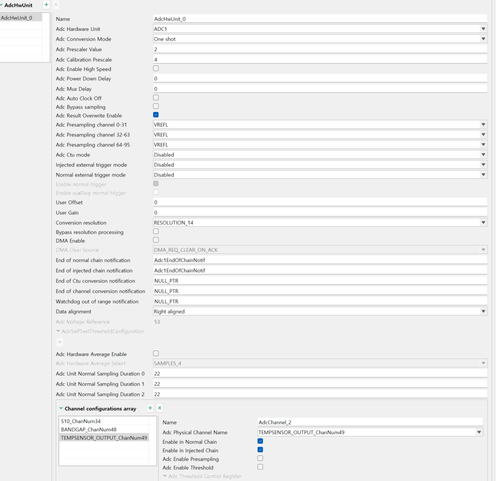Click Adc Mux Delay field
Screen dimensions: 496x481
(320, 89)
